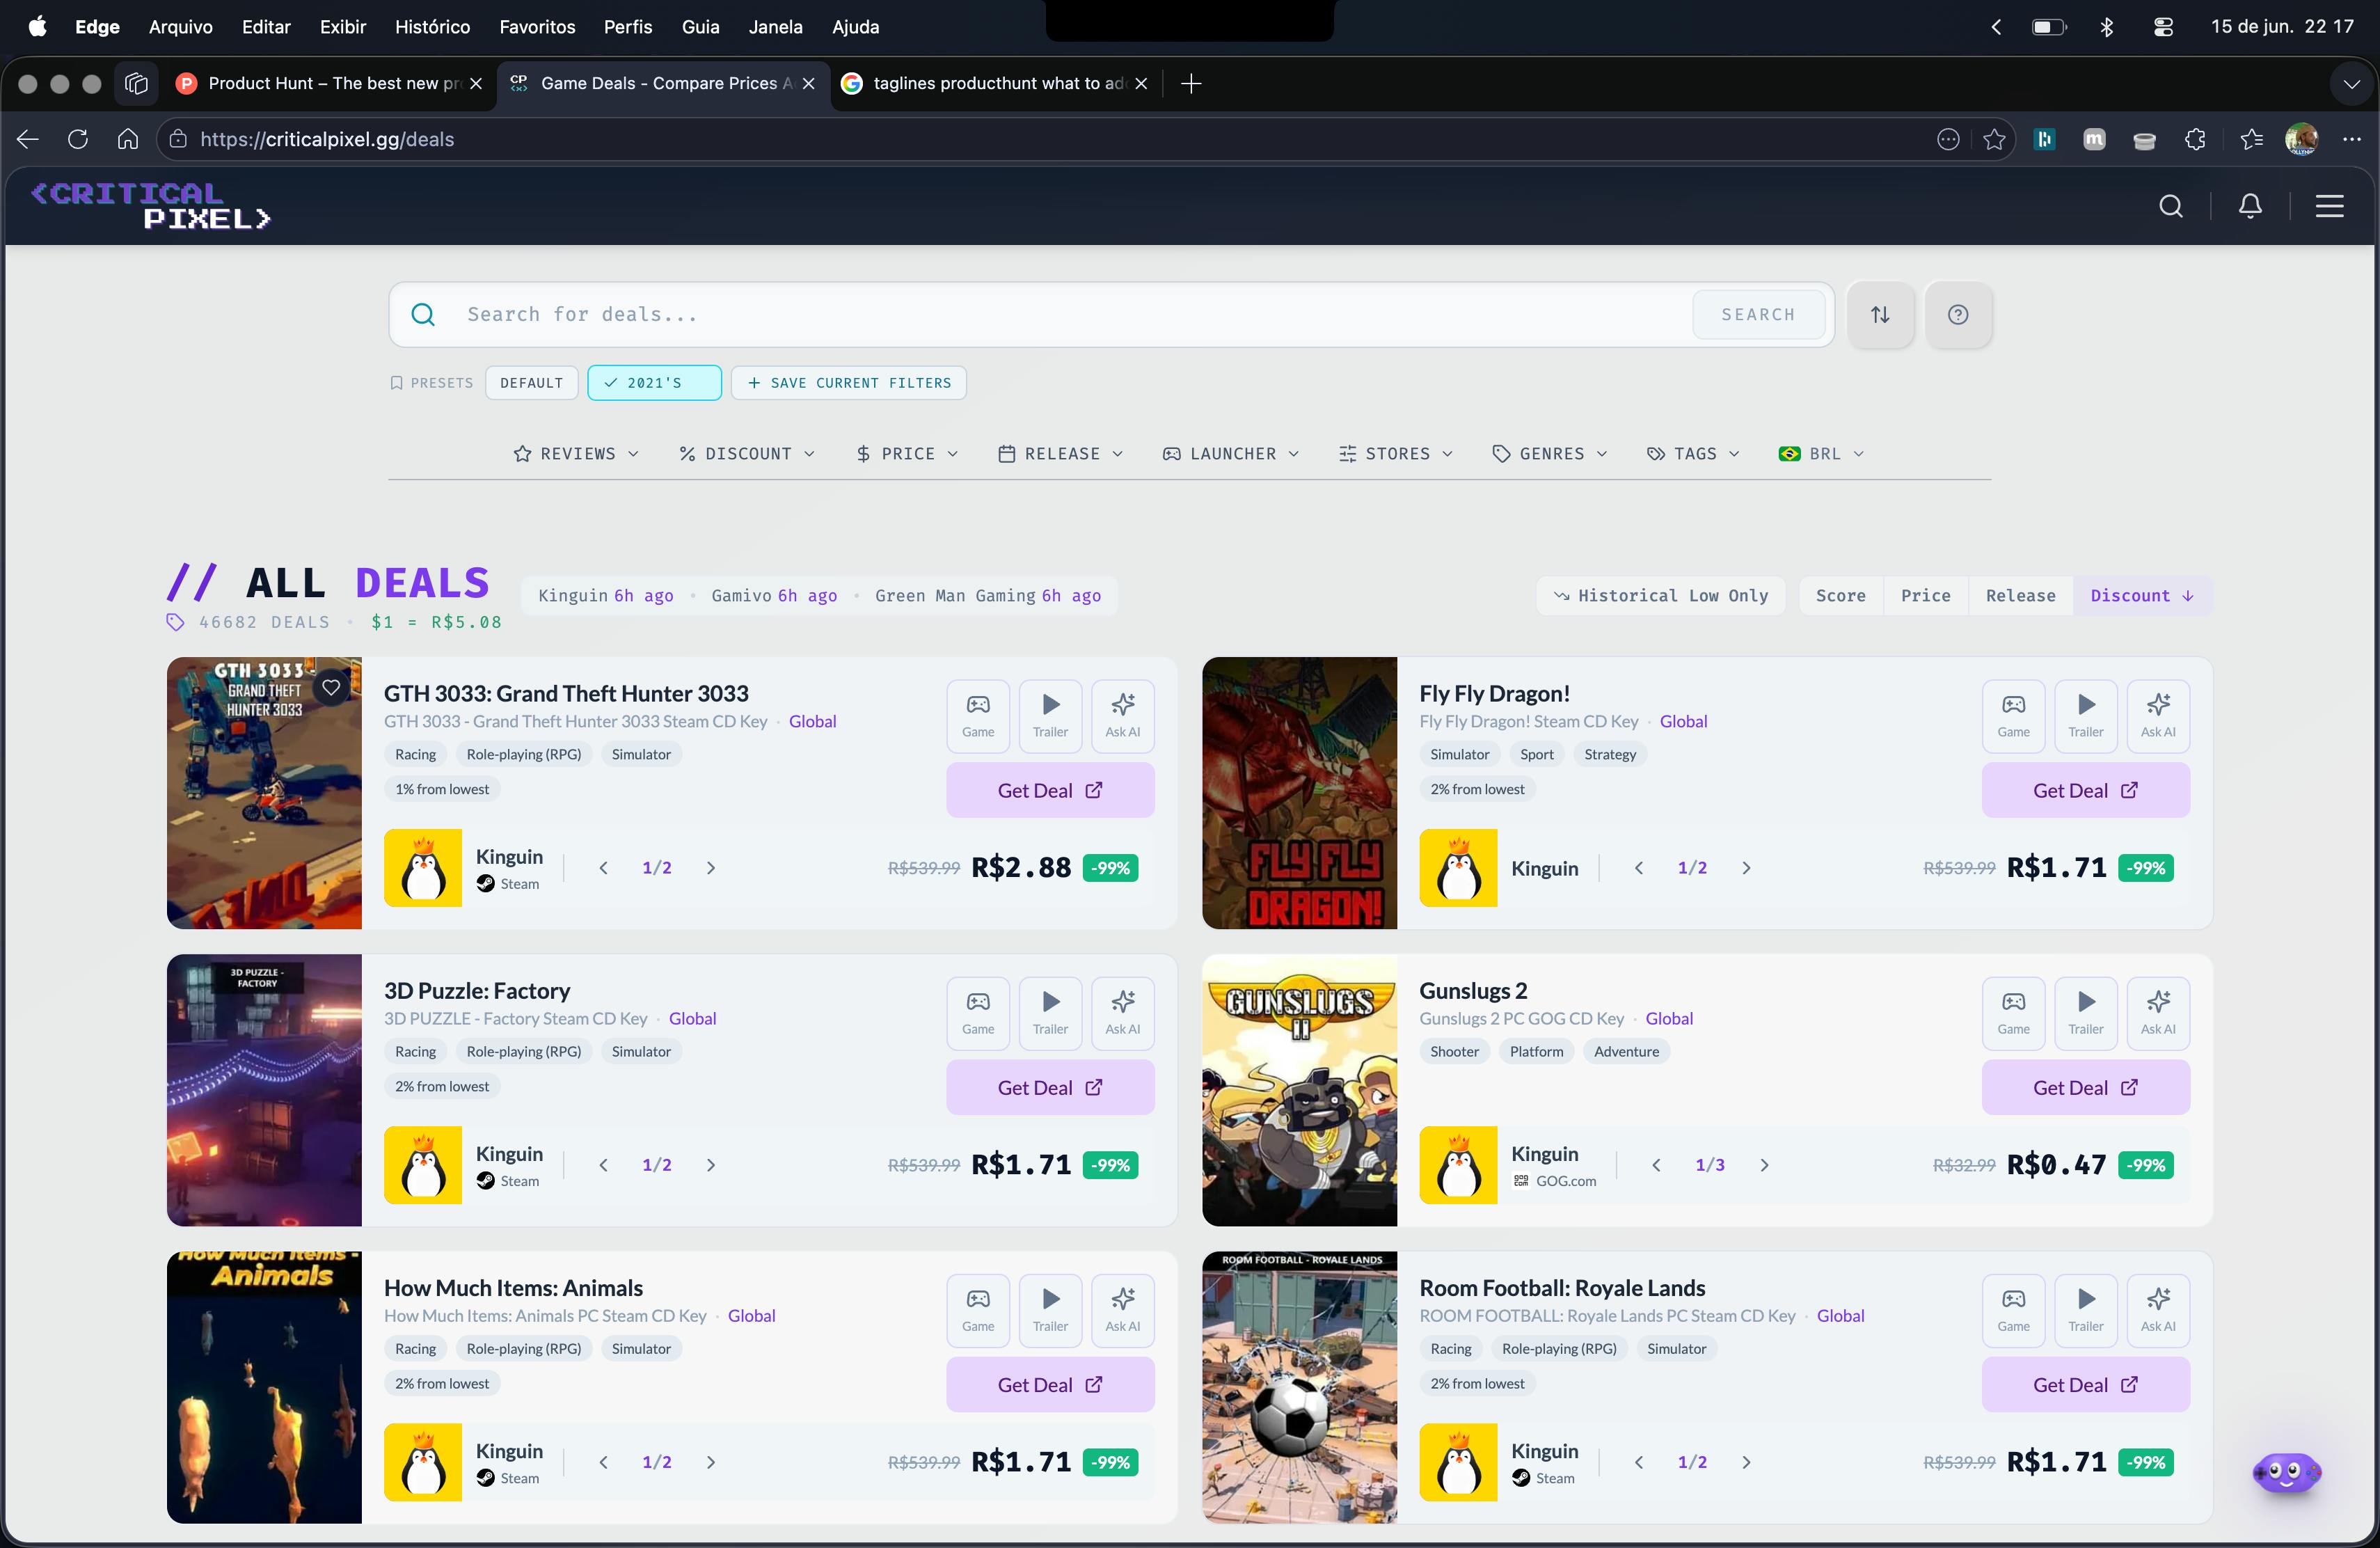Open the Janela menu

pos(775,27)
